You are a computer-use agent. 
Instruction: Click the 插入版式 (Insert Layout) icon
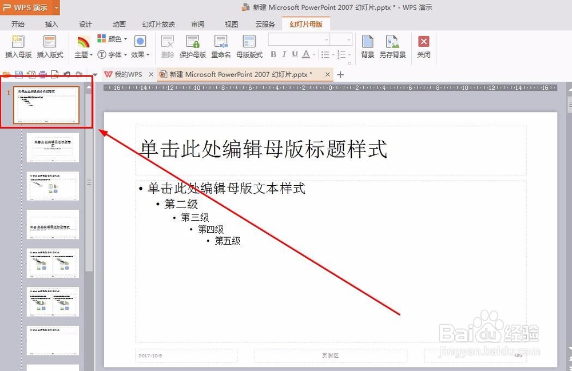click(x=50, y=46)
